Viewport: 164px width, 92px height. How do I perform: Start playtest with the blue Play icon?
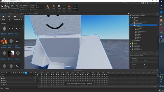(14, 3)
